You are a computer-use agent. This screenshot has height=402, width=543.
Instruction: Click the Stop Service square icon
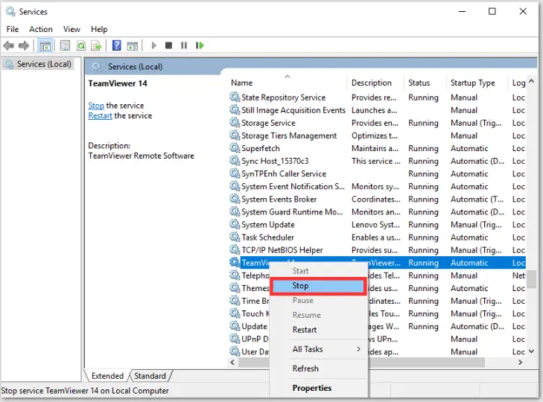coord(168,45)
